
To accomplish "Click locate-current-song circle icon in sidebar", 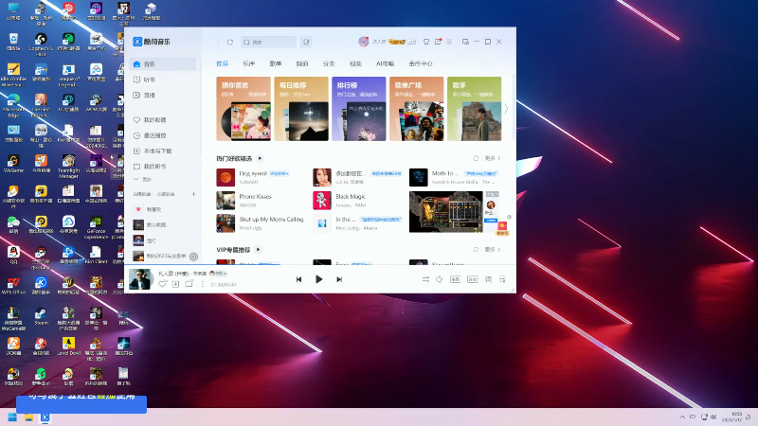I will 194,257.
